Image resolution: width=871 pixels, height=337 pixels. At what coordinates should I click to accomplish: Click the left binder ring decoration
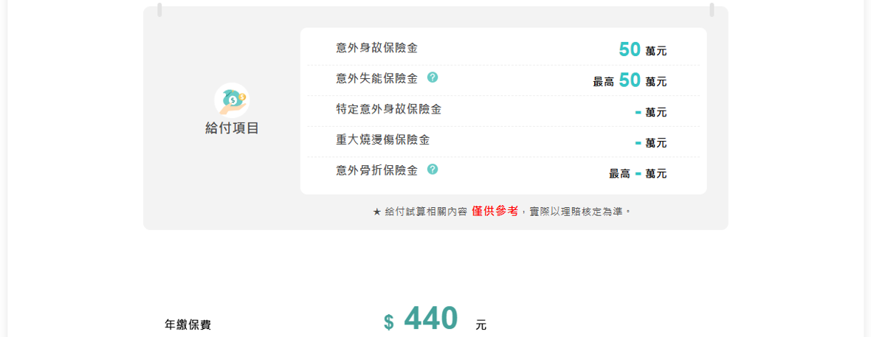(159, 10)
